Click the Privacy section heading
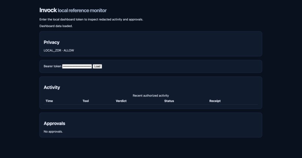Viewport: 302px width, 158px height. [x=51, y=42]
